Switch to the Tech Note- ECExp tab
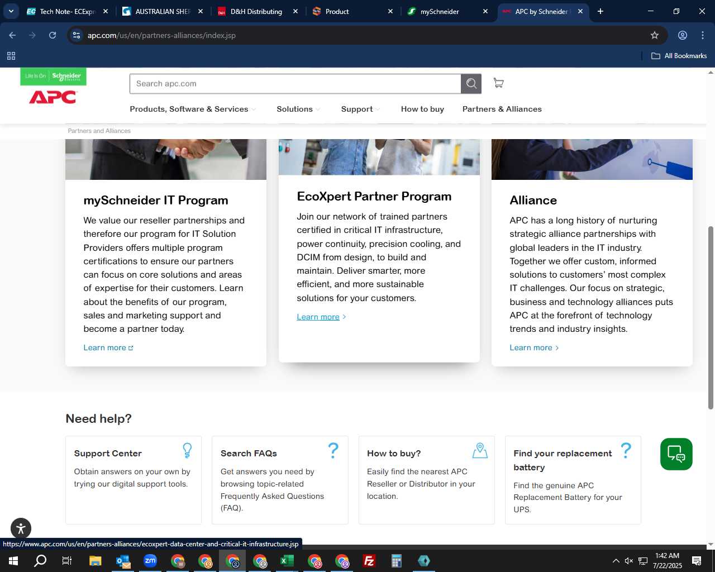The height and width of the screenshot is (572, 715). coord(68,11)
